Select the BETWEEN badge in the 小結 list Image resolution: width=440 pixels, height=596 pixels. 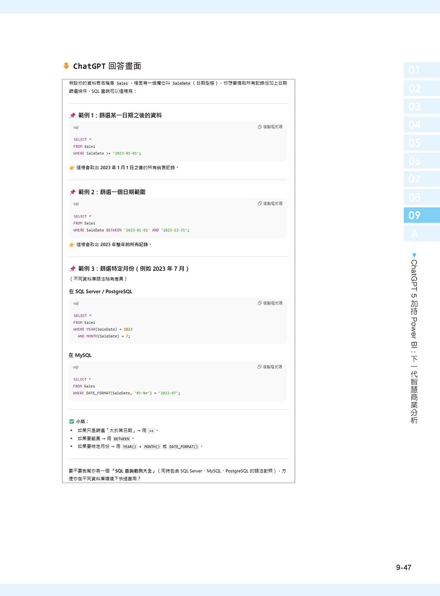(122, 439)
